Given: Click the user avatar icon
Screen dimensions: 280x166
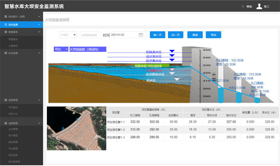Looking at the screenshot, I should [259, 7].
